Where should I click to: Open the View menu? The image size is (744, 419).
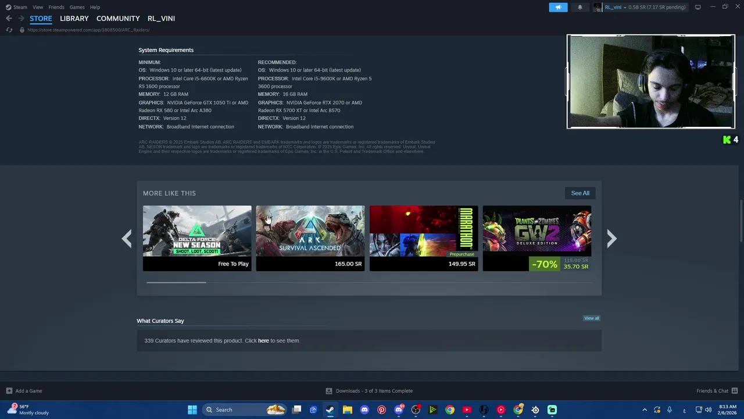tap(38, 7)
